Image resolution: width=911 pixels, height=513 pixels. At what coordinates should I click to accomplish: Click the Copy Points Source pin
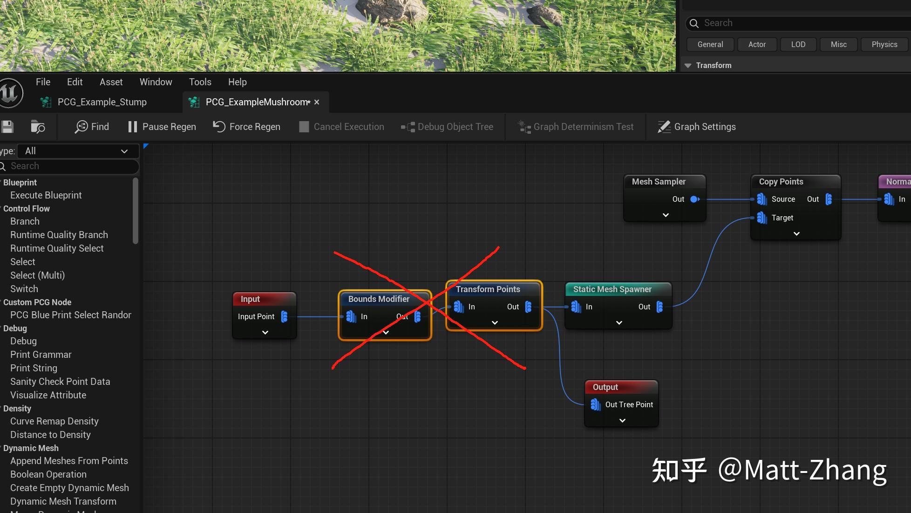tap(762, 199)
